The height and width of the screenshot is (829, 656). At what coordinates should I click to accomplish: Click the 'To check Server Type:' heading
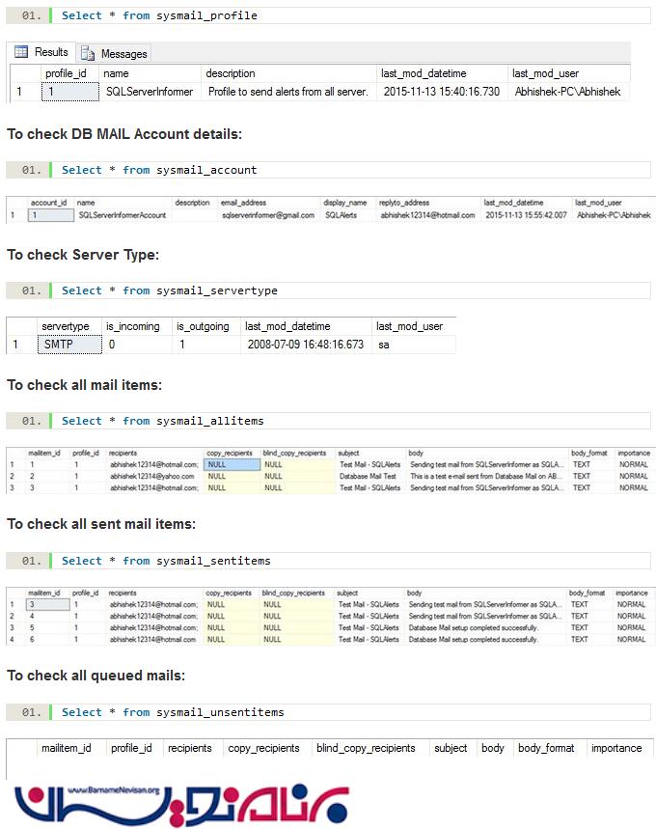point(83,255)
